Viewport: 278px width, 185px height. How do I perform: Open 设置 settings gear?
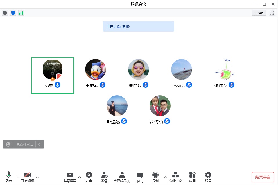(208, 177)
